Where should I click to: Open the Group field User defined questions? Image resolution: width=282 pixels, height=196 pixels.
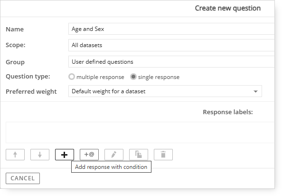point(171,62)
